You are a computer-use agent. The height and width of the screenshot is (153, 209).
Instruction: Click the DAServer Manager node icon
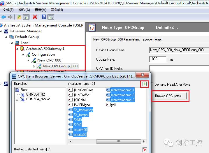(x=6, y=31)
